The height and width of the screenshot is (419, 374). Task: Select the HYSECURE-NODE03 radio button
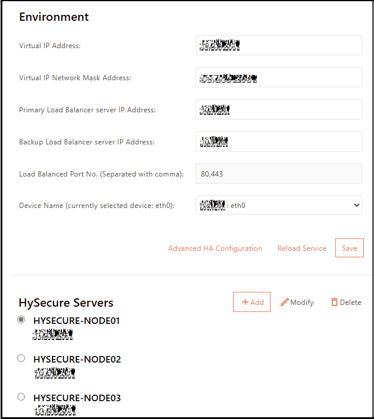21,396
